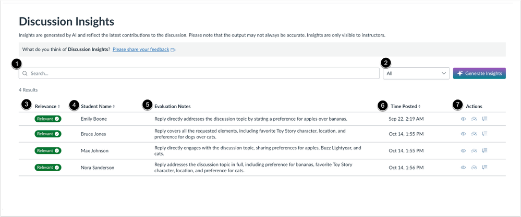Image resolution: width=521 pixels, height=217 pixels.
Task: Click the eye icon in Max Johnson's row
Action: click(463, 151)
